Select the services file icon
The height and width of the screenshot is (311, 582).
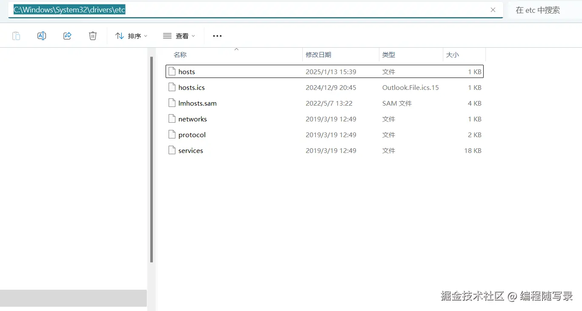172,150
